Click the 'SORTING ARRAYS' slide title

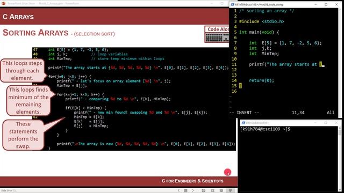click(35, 33)
